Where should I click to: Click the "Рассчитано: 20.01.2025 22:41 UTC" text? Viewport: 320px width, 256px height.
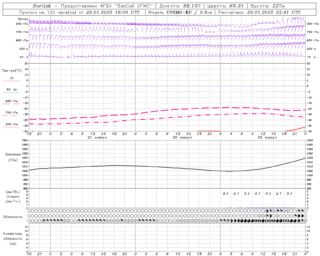259,12
